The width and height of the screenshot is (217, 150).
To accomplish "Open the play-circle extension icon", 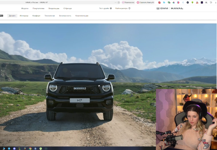I will (206, 2).
